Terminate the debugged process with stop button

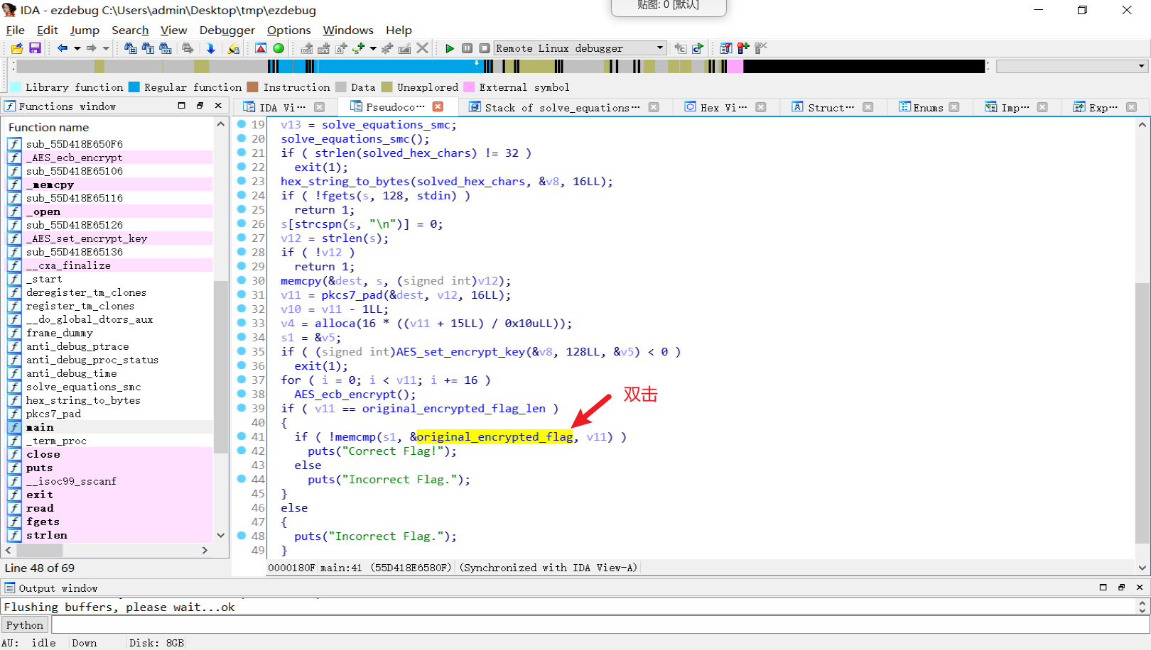coord(484,48)
